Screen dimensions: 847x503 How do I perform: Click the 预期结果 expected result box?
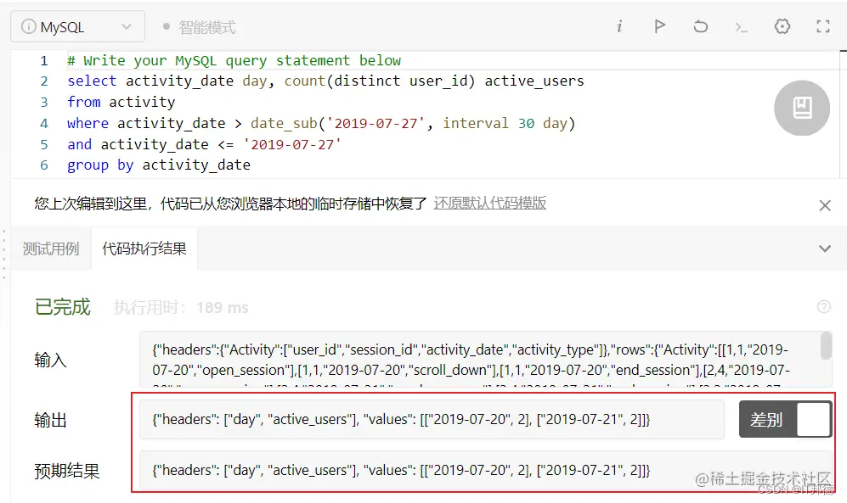click(486, 470)
